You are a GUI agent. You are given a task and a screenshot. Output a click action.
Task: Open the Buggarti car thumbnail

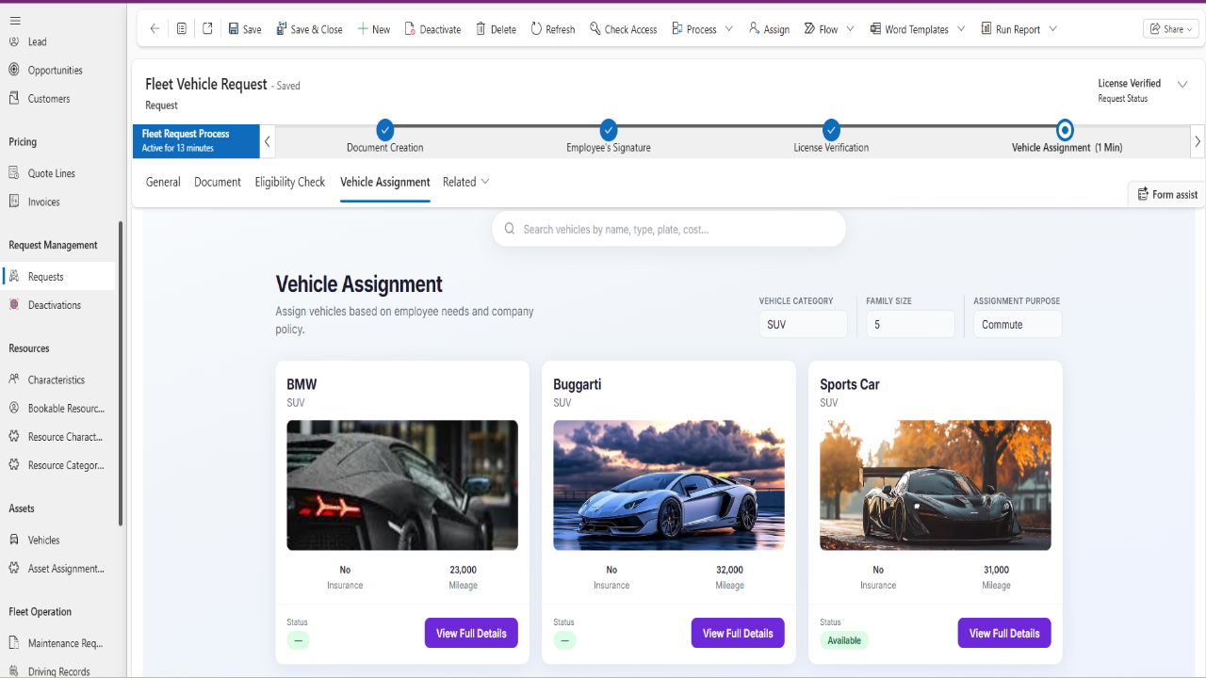669,485
